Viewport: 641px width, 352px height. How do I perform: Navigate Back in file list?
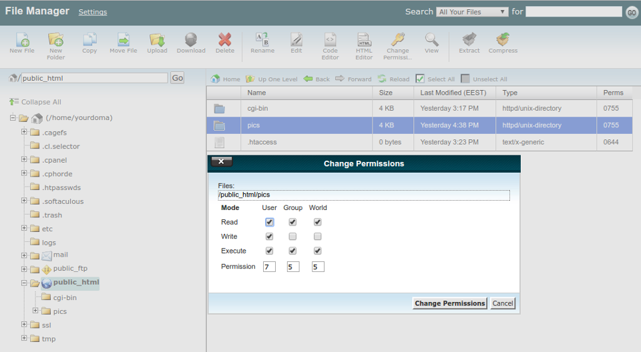tap(316, 79)
